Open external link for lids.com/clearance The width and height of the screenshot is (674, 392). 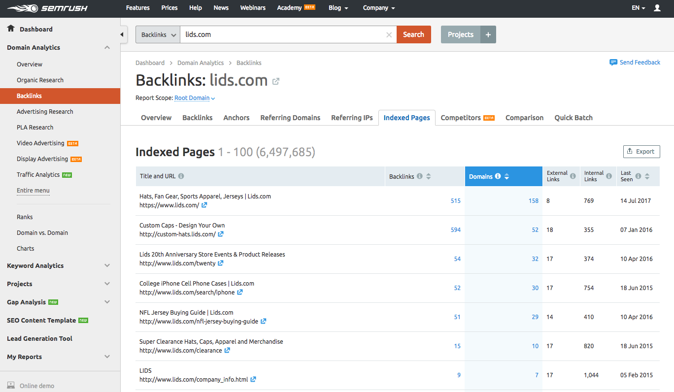(x=227, y=351)
